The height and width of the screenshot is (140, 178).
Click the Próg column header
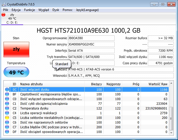(x=131, y=84)
